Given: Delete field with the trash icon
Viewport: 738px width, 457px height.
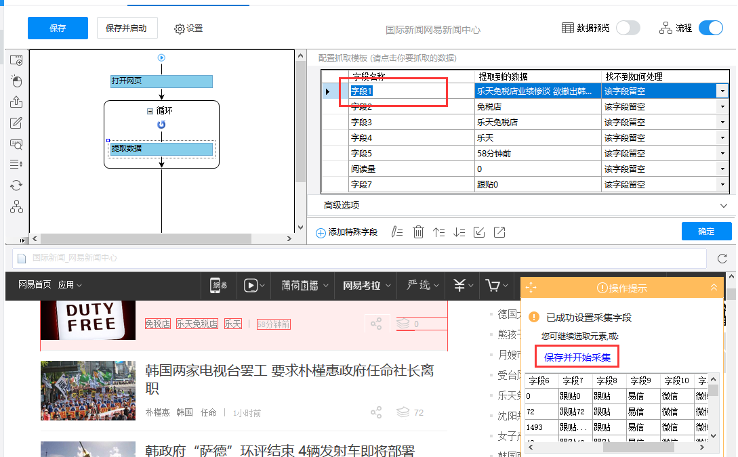Looking at the screenshot, I should 418,232.
